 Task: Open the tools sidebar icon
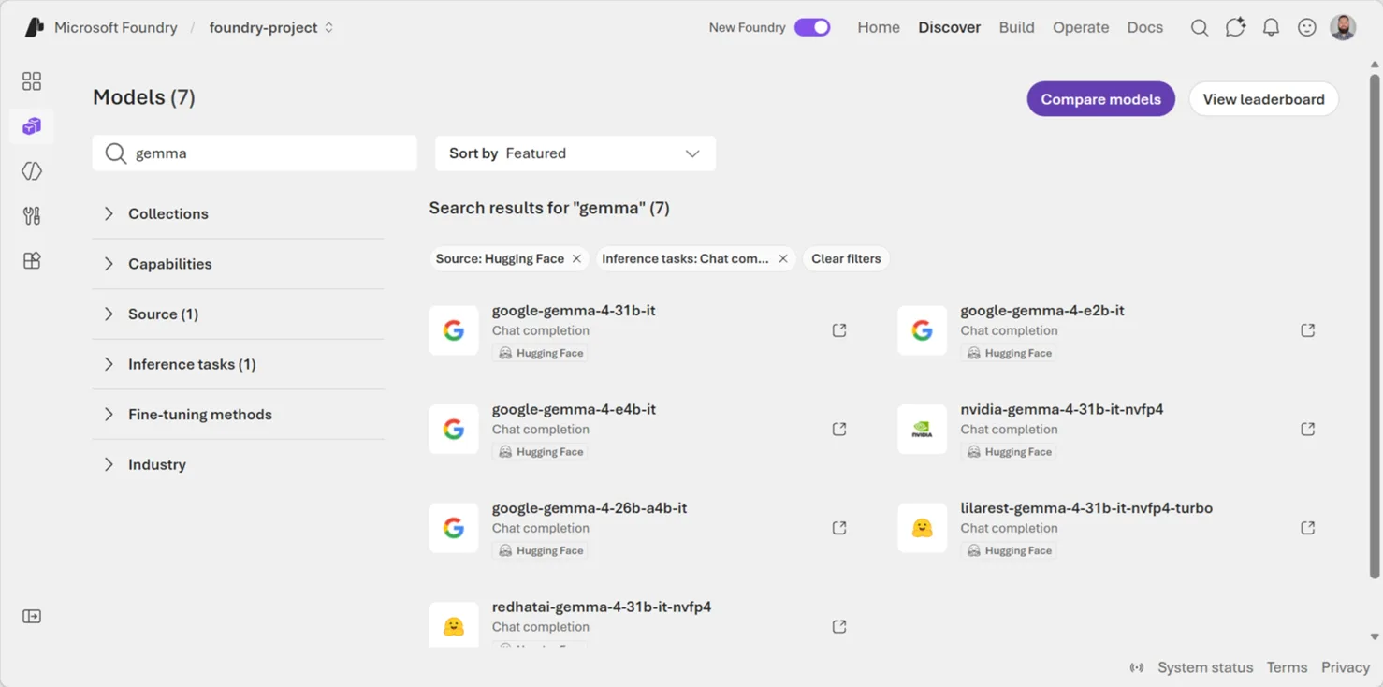coord(32,216)
